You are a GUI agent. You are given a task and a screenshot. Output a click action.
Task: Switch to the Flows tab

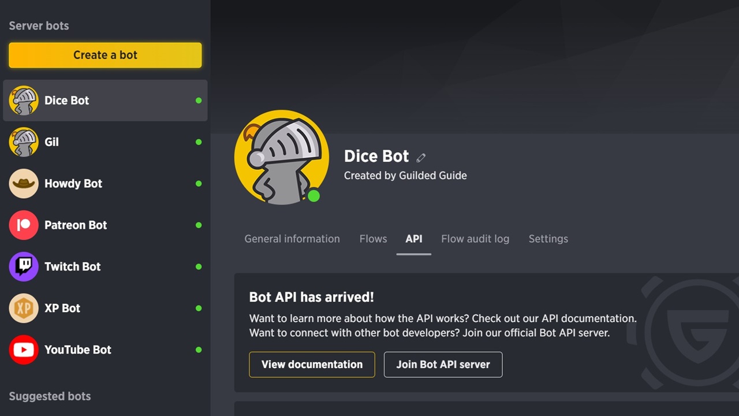[373, 239]
